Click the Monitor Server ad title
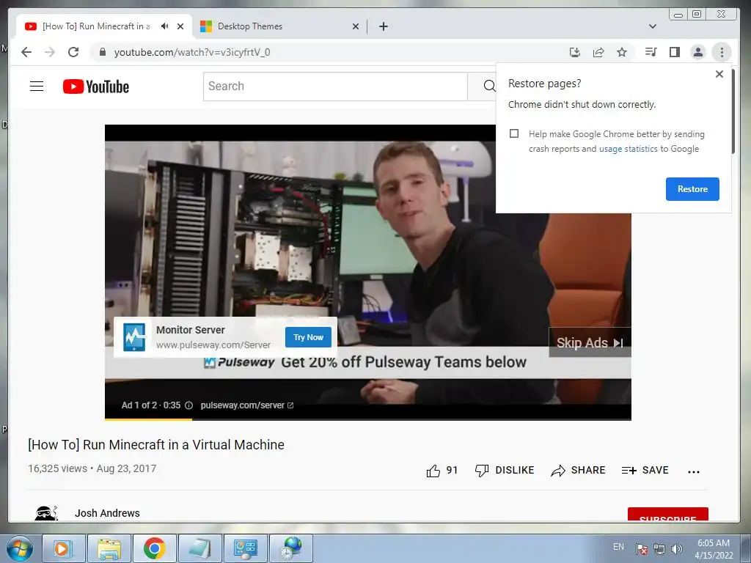Screen dimensions: 751x563 tap(190, 330)
